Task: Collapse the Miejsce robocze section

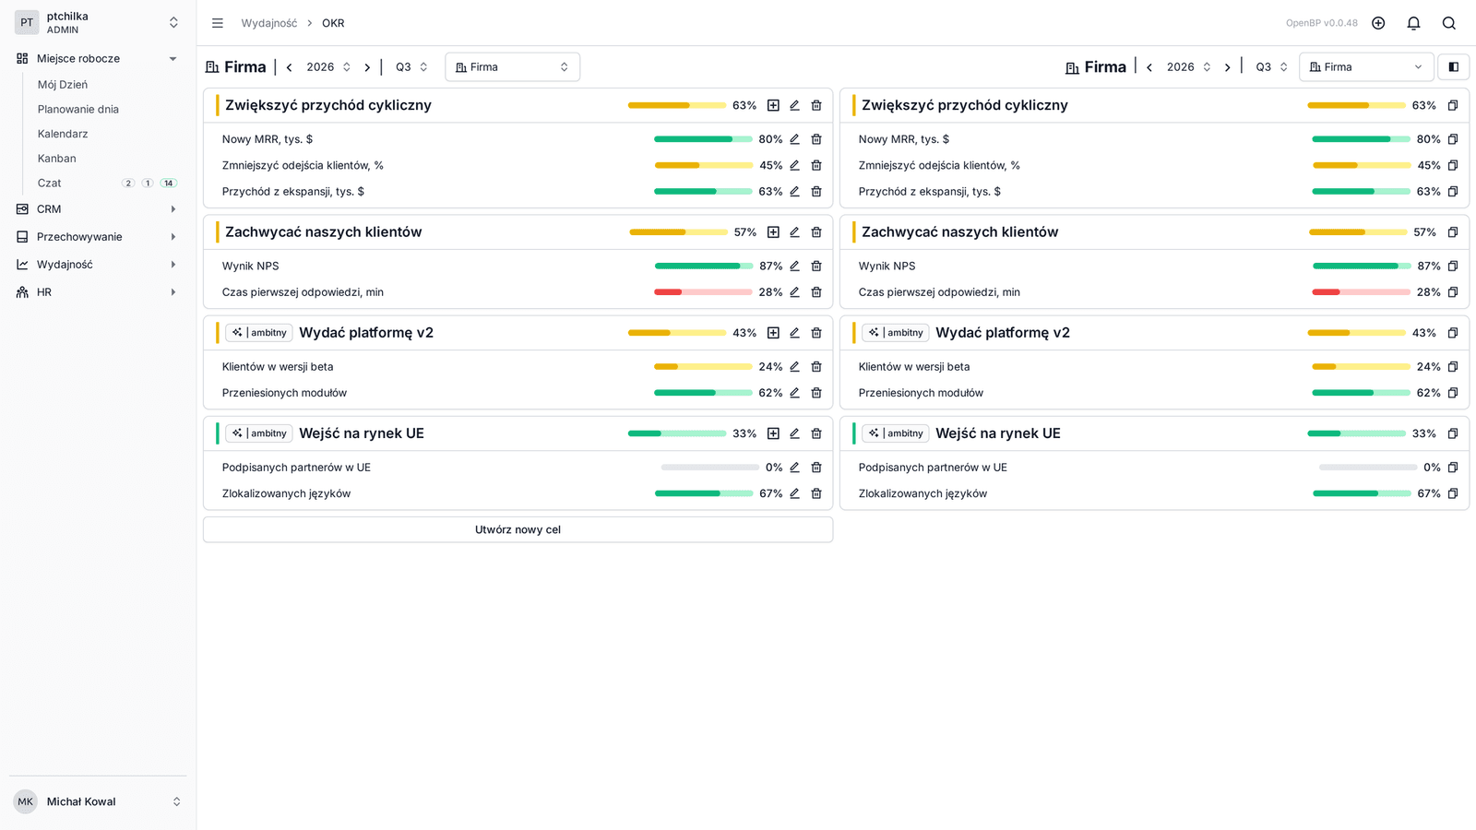Action: click(x=173, y=58)
